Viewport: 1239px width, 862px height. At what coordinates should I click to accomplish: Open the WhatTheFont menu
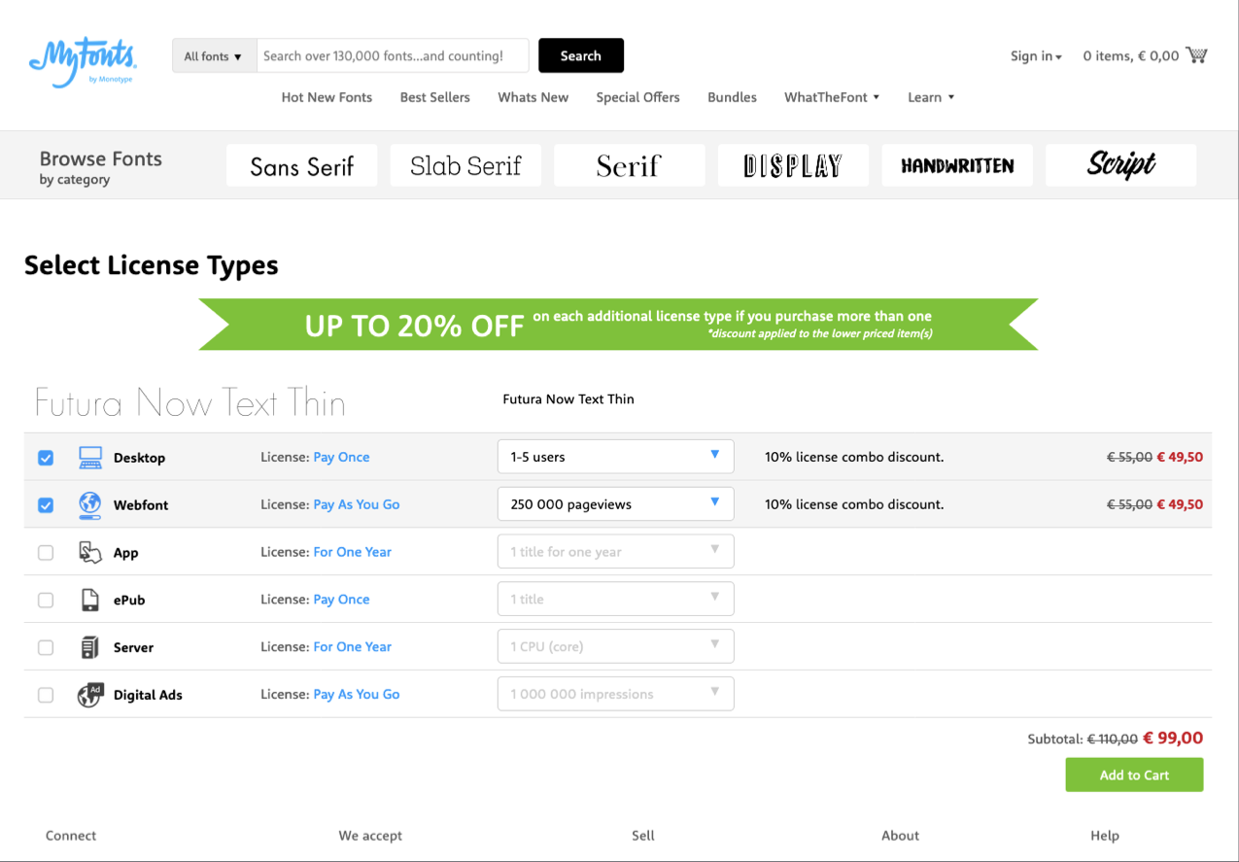click(x=832, y=97)
